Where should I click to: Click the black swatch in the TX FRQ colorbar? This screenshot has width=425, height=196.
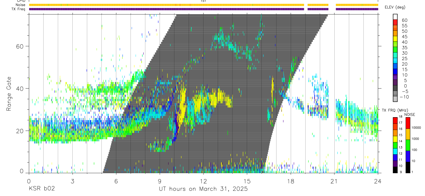(395, 170)
